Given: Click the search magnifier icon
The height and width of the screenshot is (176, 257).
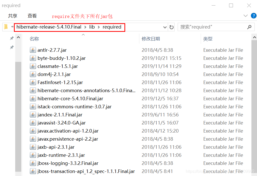Looking at the screenshot, I should 249,27.
